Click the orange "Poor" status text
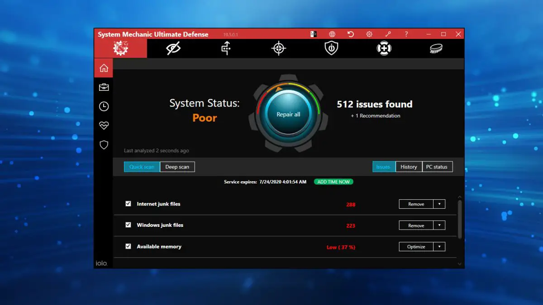543x305 pixels. pyautogui.click(x=205, y=118)
